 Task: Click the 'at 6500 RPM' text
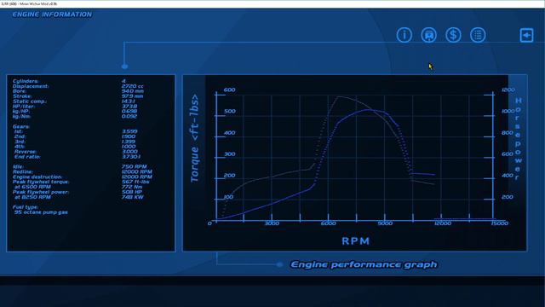[x=32, y=187]
